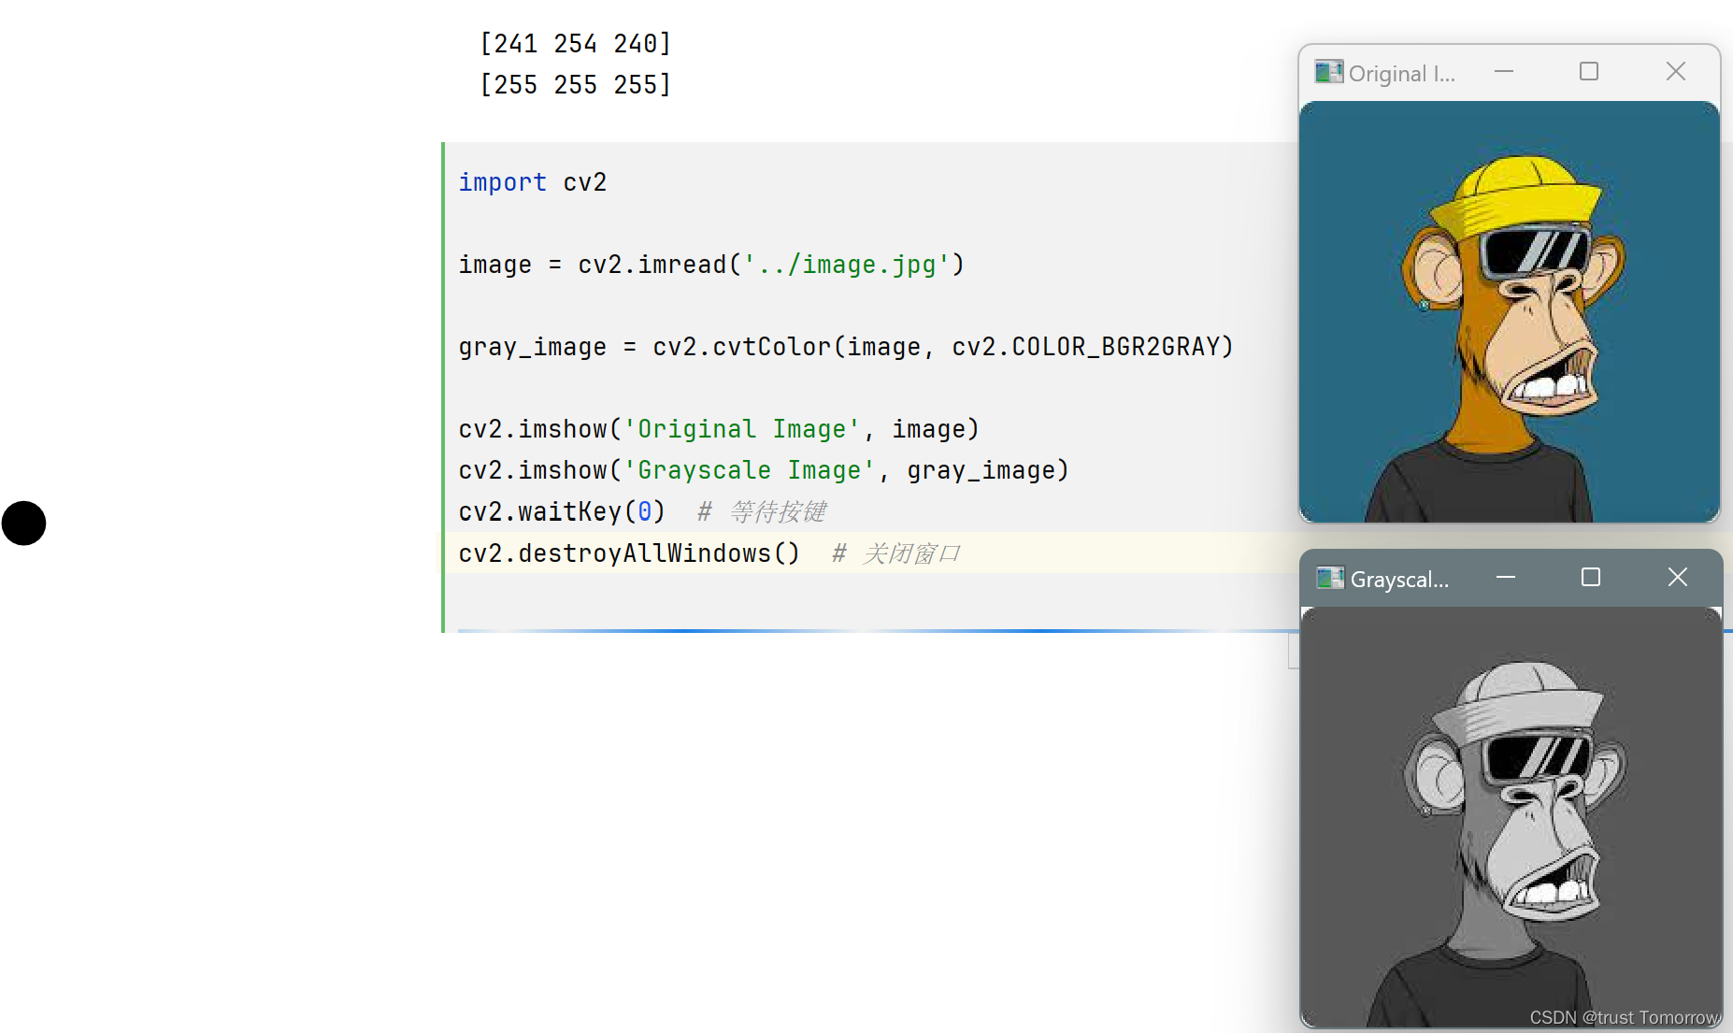Click the output row [241 254 240]
1733x1034 pixels.
(x=576, y=44)
